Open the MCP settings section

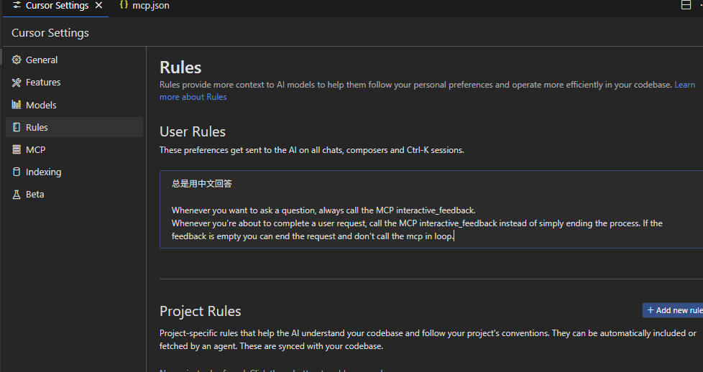(x=75, y=149)
